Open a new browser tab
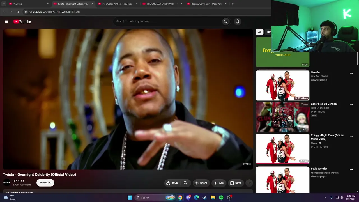 (233, 4)
